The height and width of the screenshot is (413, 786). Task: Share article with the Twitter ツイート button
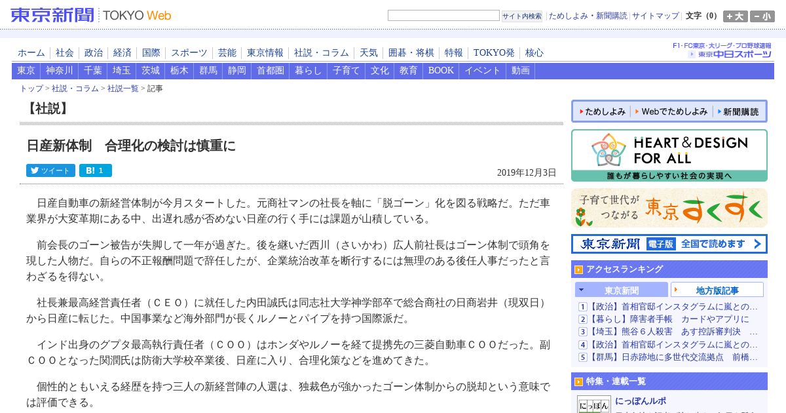pyautogui.click(x=50, y=170)
